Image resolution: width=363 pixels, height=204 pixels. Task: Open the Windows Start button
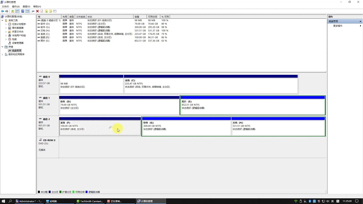tap(3, 201)
